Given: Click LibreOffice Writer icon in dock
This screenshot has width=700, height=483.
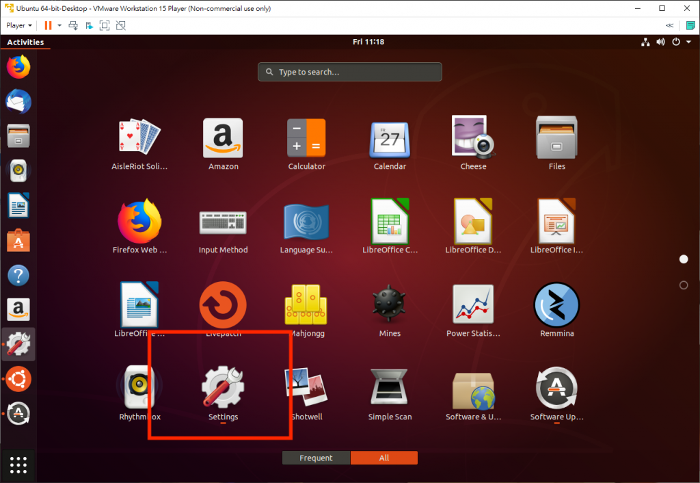Looking at the screenshot, I should pos(18,205).
